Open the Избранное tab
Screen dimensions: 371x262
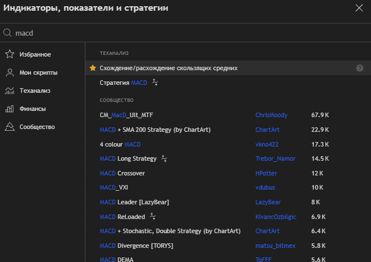tap(35, 54)
